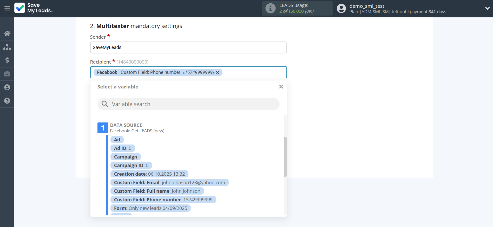The height and width of the screenshot is (227, 493).
Task: Pick the Campaign ID variable
Action: (x=131, y=166)
